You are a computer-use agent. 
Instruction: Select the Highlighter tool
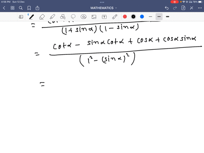pyautogui.click(x=52, y=17)
